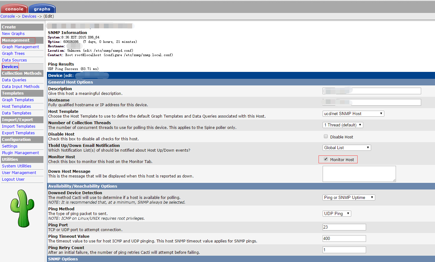The height and width of the screenshot is (262, 435).
Task: Open the Console breadcrumb link
Action: click(x=8, y=16)
